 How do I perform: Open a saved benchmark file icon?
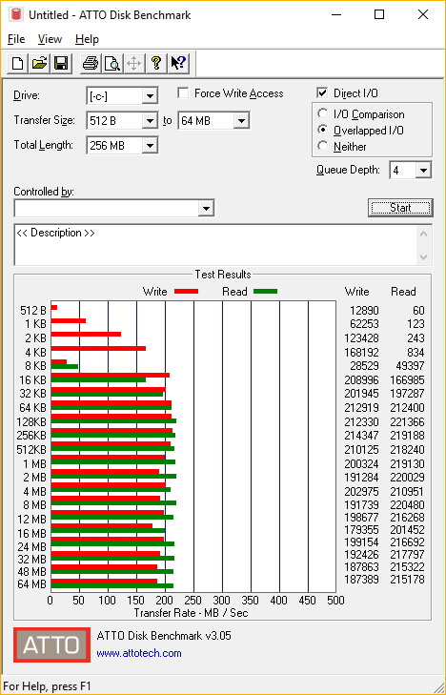pos(39,64)
